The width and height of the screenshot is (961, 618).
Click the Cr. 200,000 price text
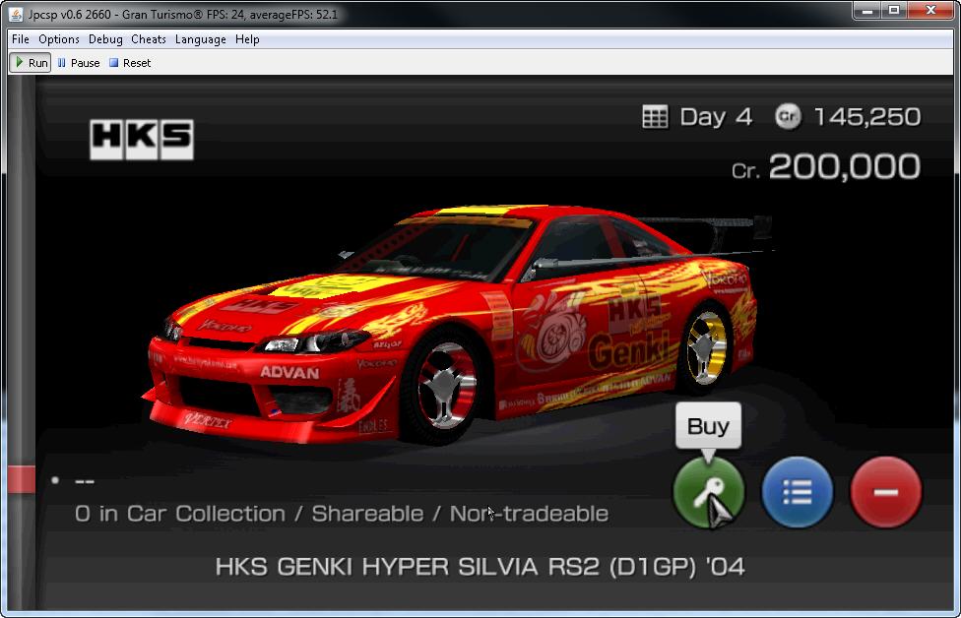click(825, 167)
